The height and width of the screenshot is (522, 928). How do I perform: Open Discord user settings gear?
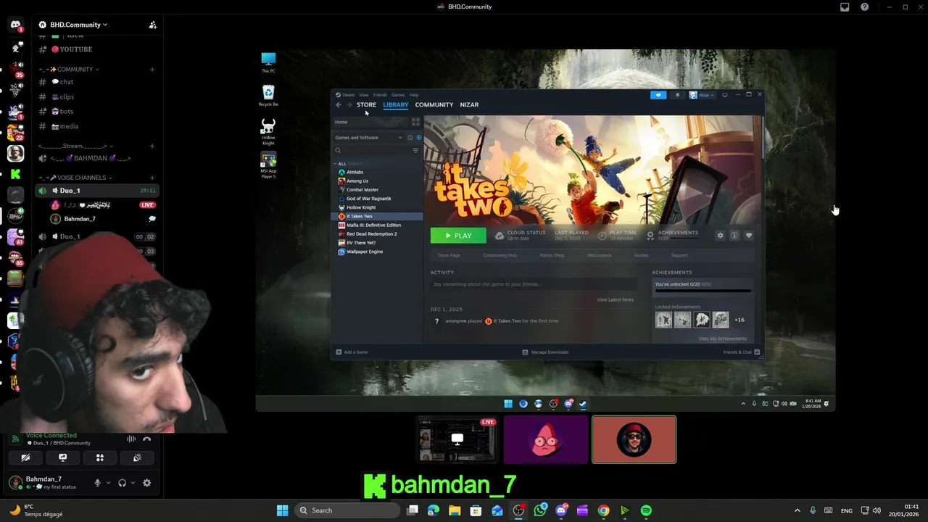click(x=147, y=483)
